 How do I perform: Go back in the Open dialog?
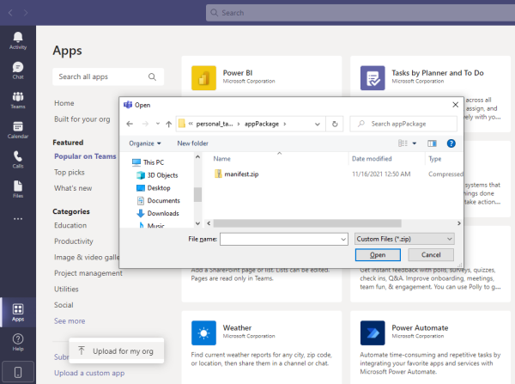130,124
